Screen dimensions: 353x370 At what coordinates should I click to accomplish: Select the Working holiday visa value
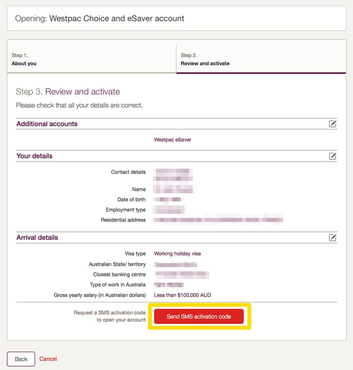coord(177,253)
